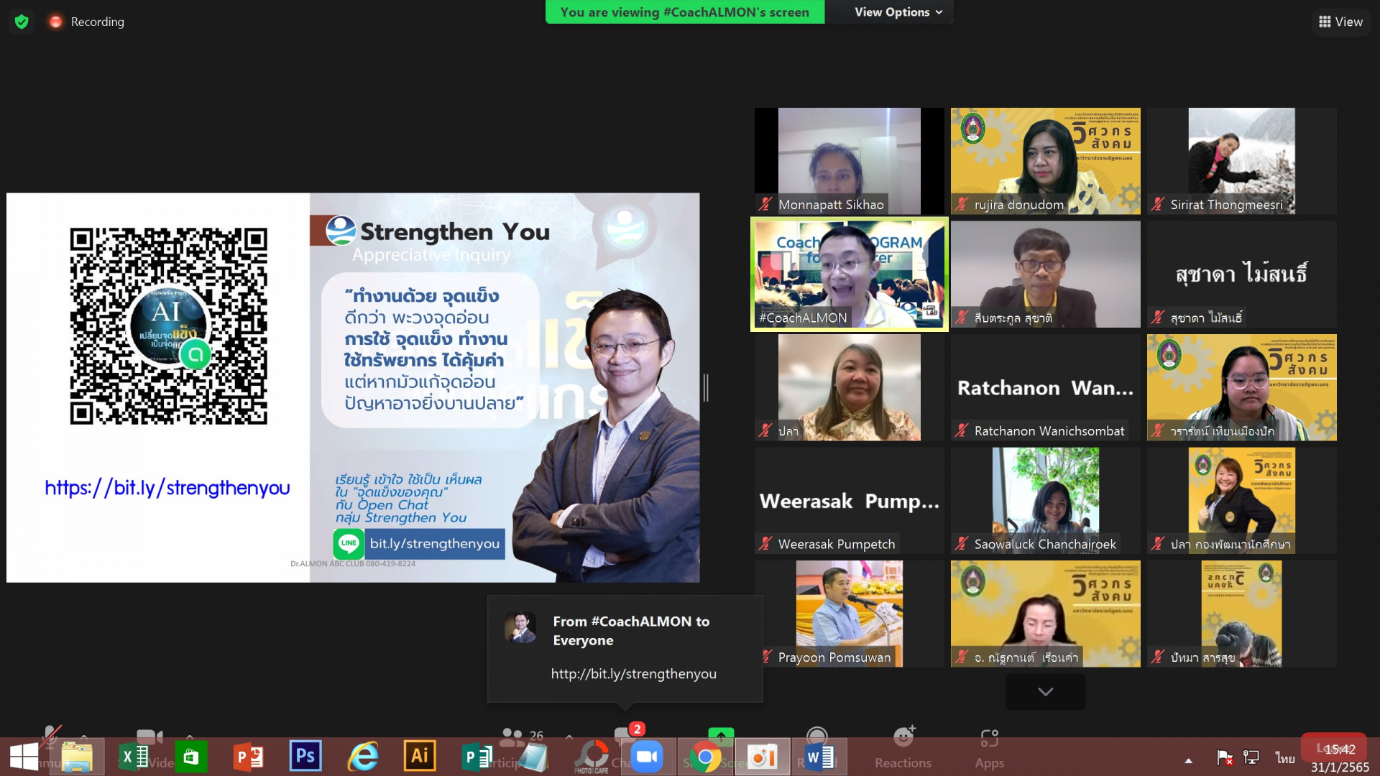The height and width of the screenshot is (776, 1380).
Task: Launch Photoshop from the taskbar
Action: pyautogui.click(x=305, y=756)
